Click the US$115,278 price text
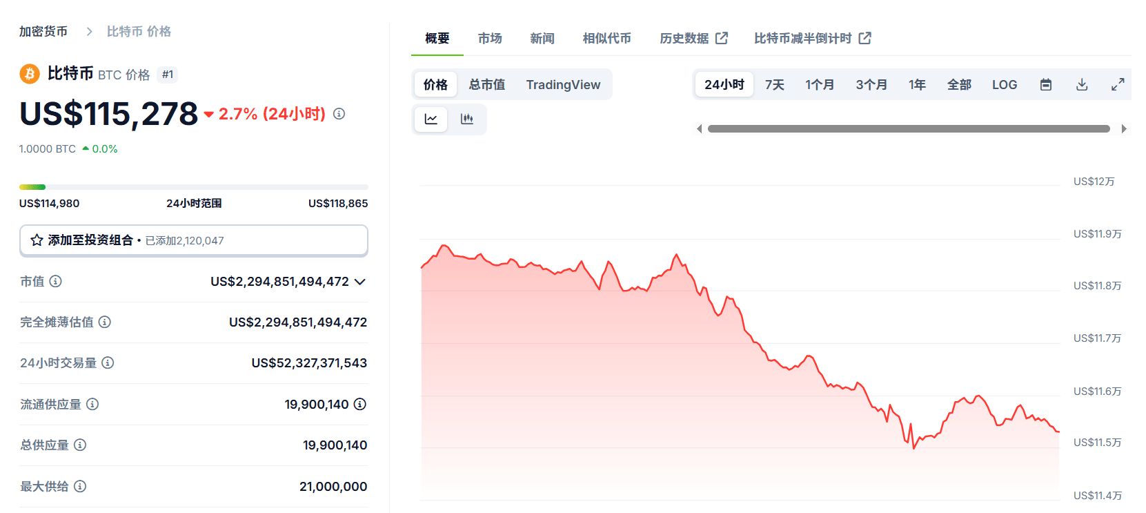The height and width of the screenshot is (513, 1146). [x=109, y=114]
